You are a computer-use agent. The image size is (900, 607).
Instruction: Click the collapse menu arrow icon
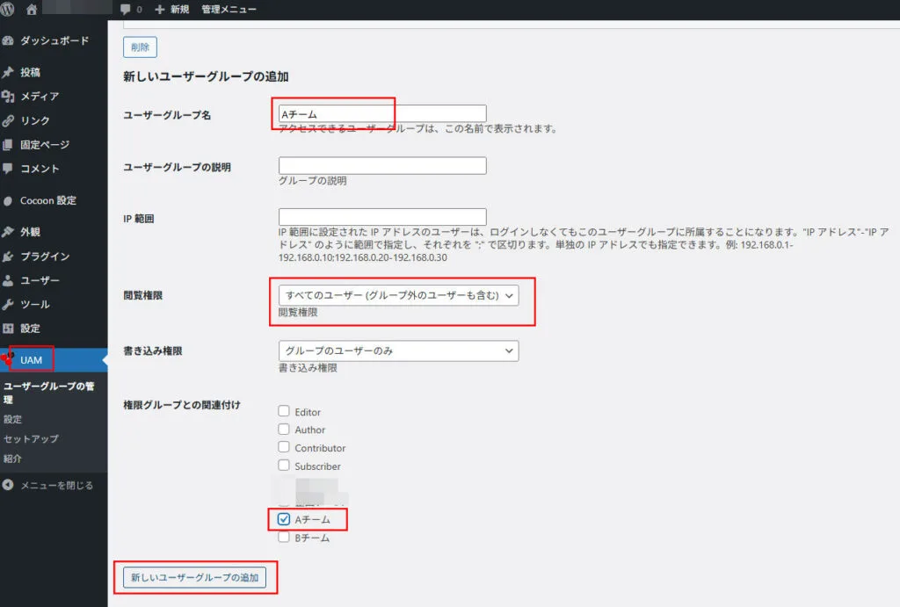9,485
